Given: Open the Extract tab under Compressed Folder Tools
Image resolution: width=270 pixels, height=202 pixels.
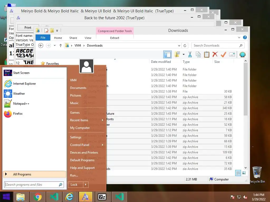Looking at the screenshot, I should (x=115, y=38).
